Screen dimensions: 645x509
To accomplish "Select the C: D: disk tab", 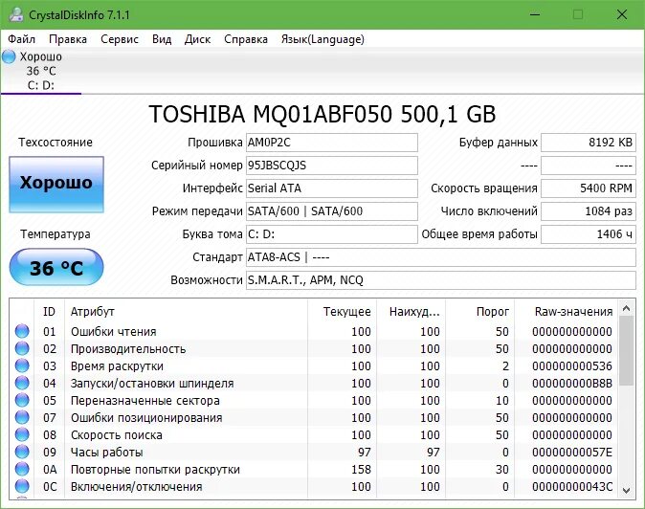I will [41, 71].
